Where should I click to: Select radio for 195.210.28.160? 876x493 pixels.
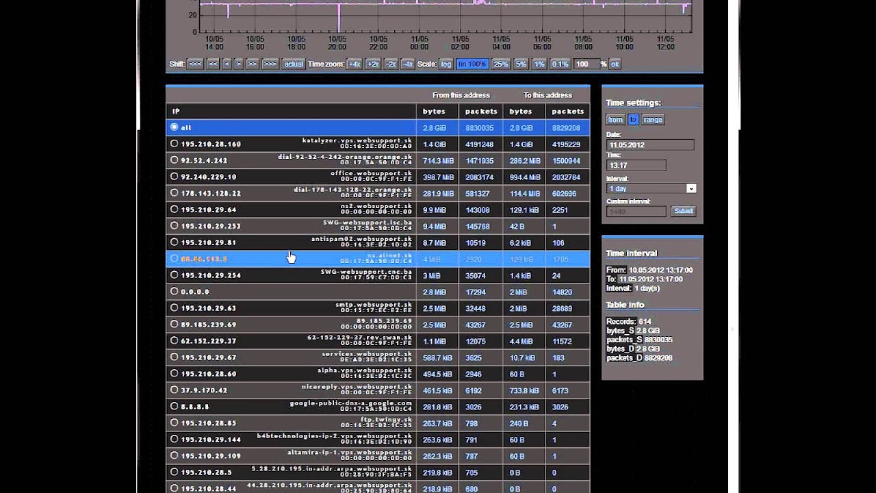click(174, 144)
